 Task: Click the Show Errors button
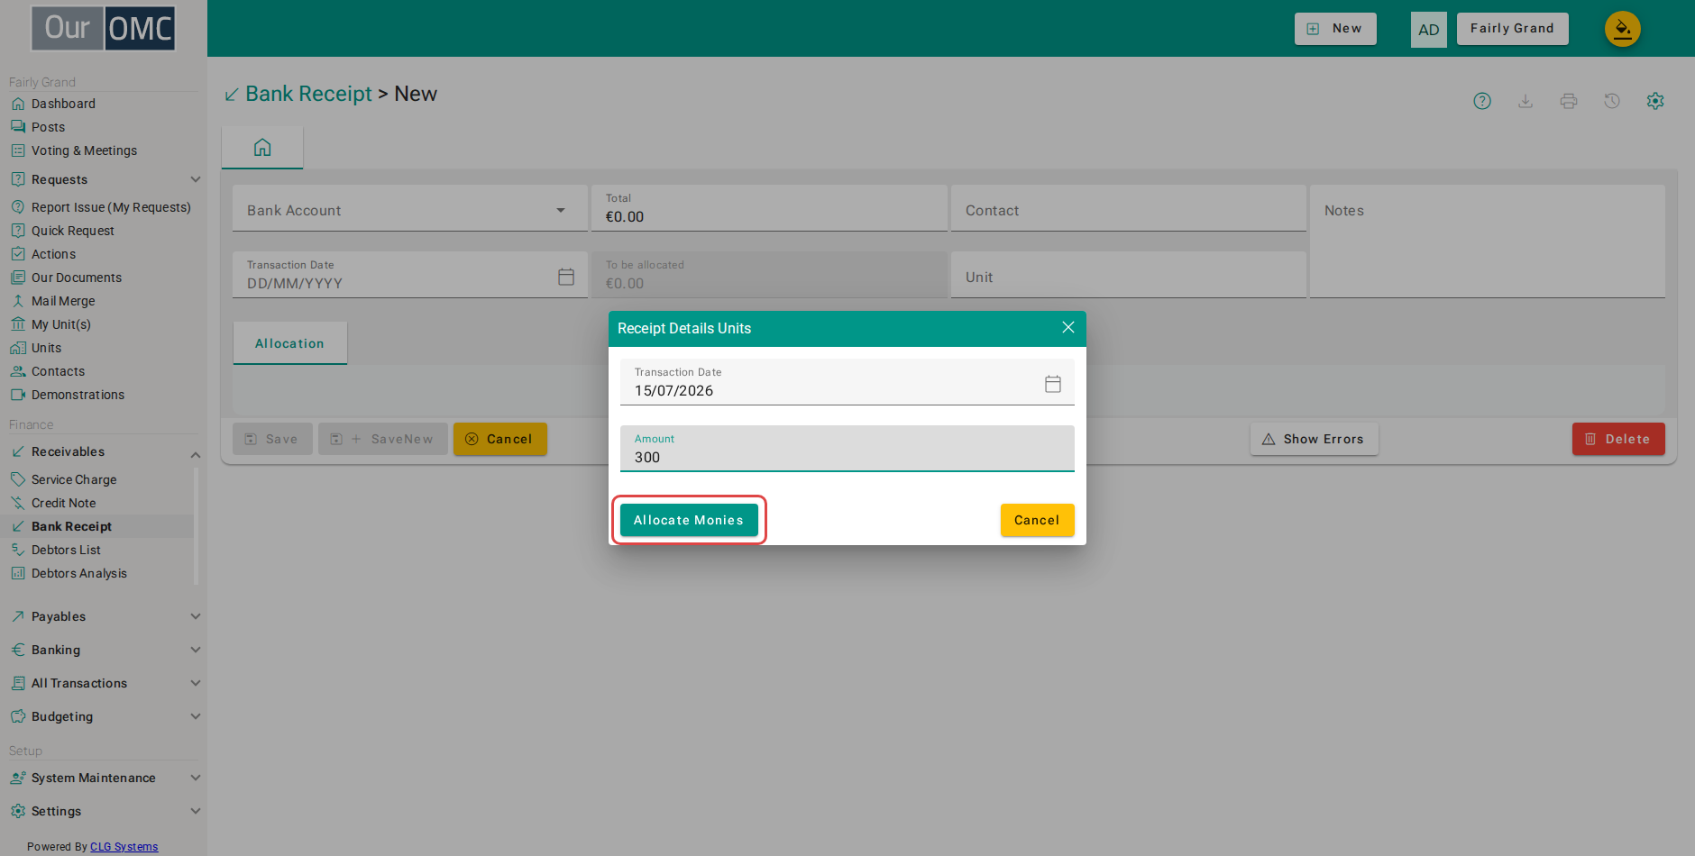pos(1315,439)
